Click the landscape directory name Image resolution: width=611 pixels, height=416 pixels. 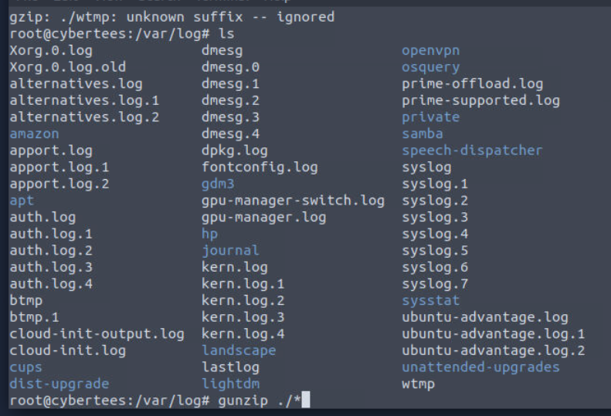pos(238,350)
